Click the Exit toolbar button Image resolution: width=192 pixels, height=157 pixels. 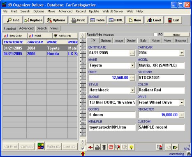(173, 20)
